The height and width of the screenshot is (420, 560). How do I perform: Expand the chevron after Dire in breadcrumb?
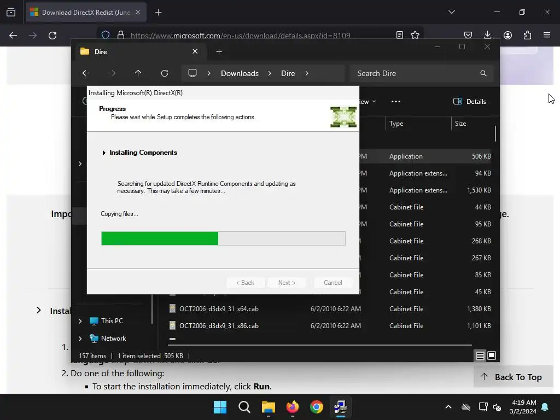[307, 73]
